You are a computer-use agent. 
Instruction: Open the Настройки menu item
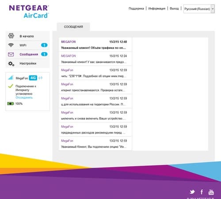[28, 63]
